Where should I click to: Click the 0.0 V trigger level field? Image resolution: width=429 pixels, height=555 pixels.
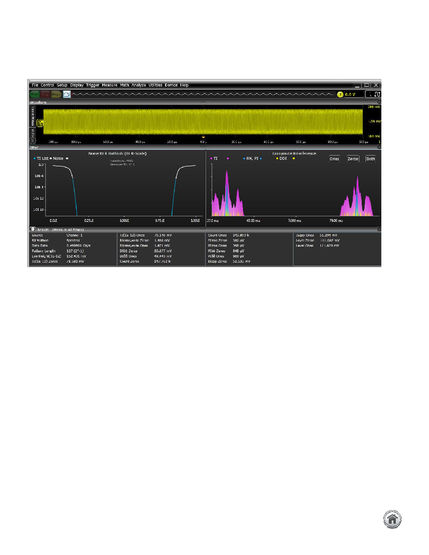pos(354,94)
